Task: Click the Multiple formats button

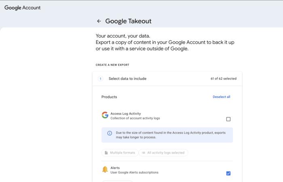Action: [120, 153]
